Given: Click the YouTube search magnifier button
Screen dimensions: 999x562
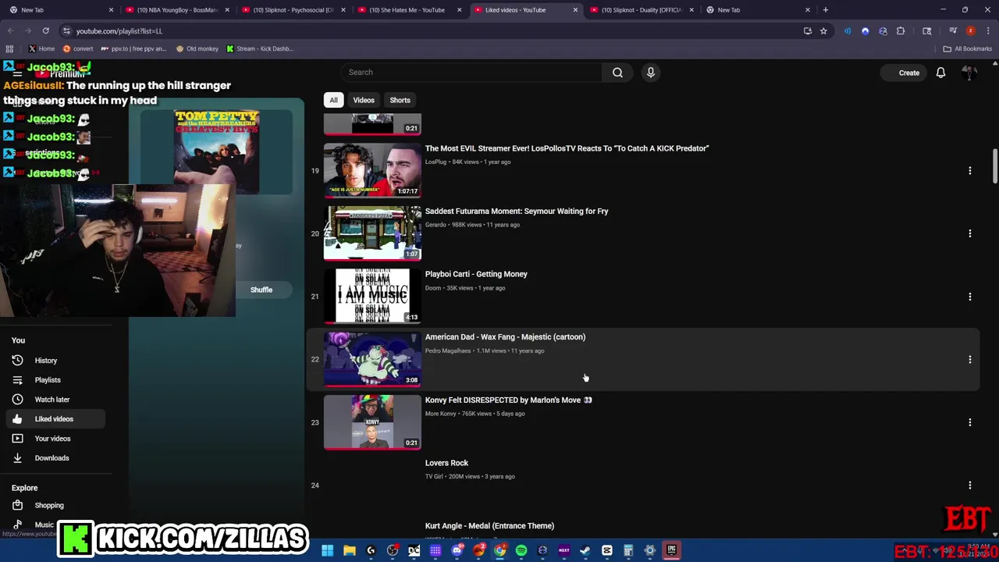Looking at the screenshot, I should click(x=617, y=73).
